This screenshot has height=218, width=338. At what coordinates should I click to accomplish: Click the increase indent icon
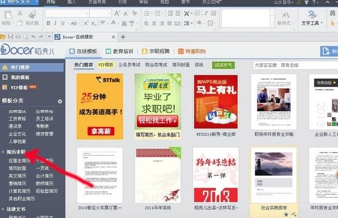[177, 14]
